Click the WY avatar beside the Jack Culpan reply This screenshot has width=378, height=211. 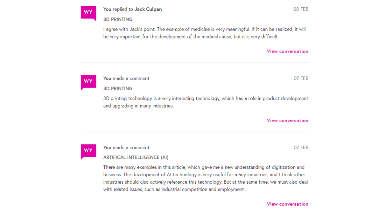pos(88,13)
